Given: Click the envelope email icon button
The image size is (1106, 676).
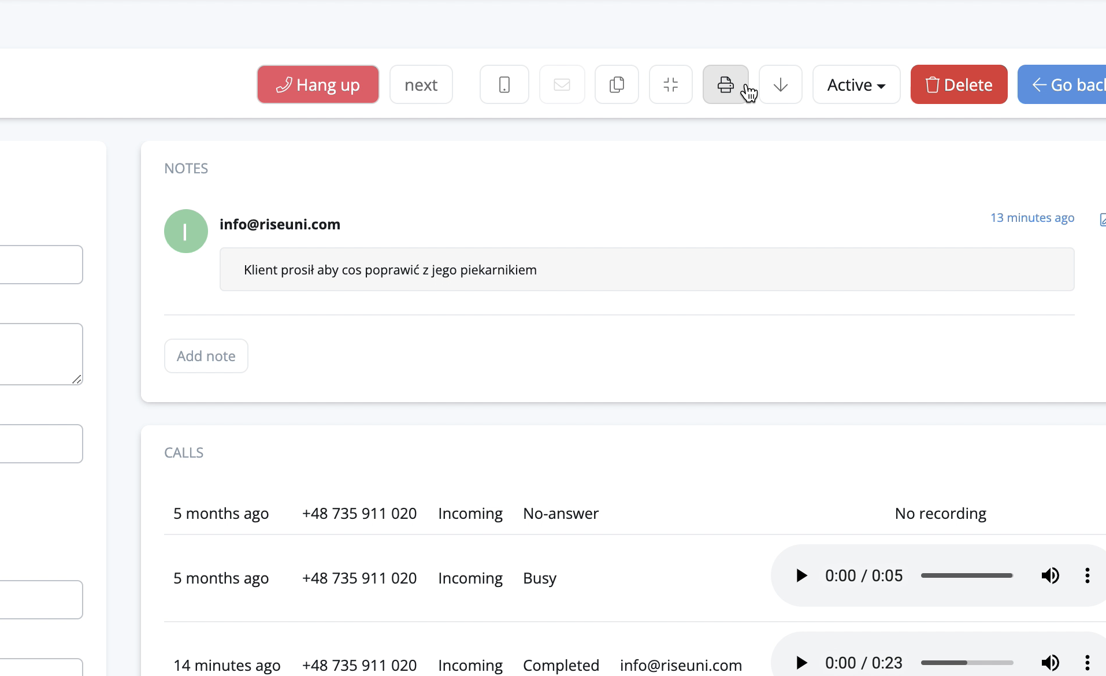Looking at the screenshot, I should coord(562,85).
